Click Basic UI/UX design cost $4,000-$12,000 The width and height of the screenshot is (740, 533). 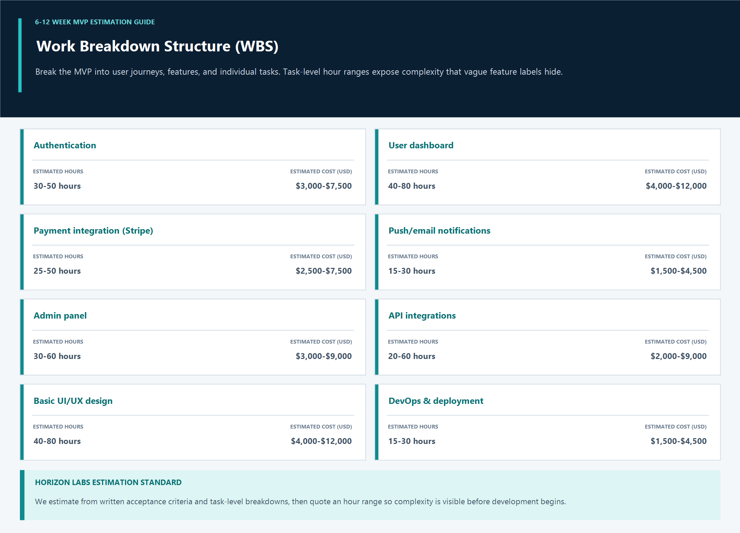pyautogui.click(x=321, y=441)
